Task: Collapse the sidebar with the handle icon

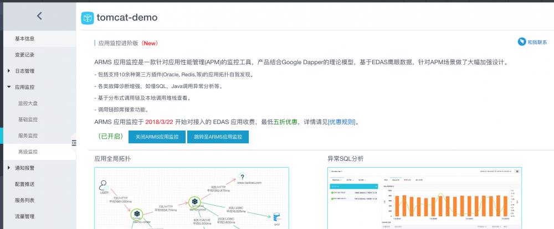Action: click(x=74, y=143)
